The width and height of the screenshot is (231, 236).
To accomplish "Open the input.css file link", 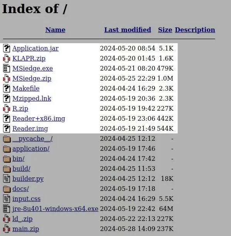I will pyautogui.click(x=26, y=199).
